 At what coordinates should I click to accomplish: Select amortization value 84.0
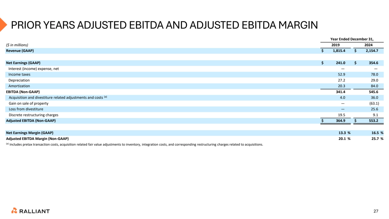[374, 86]
